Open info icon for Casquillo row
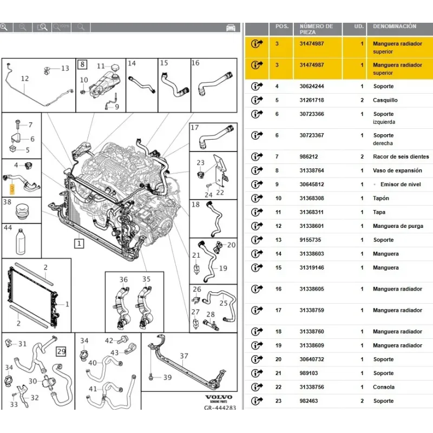This screenshot has width=433, height=433. [257, 100]
